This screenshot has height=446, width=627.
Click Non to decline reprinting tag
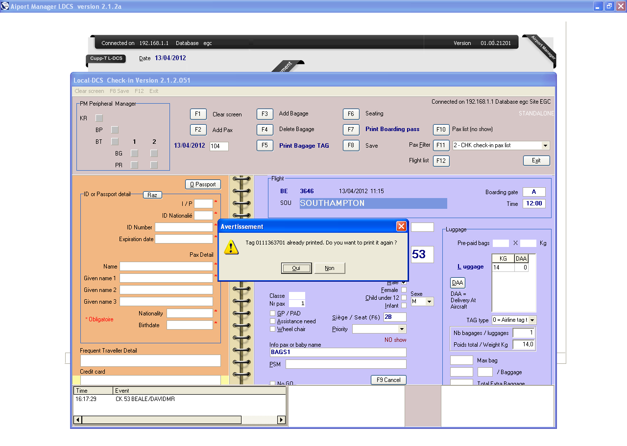tap(330, 268)
